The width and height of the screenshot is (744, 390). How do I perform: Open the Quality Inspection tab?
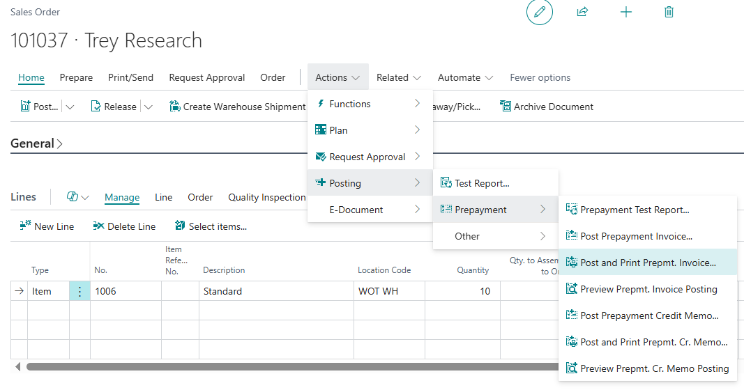[267, 197]
